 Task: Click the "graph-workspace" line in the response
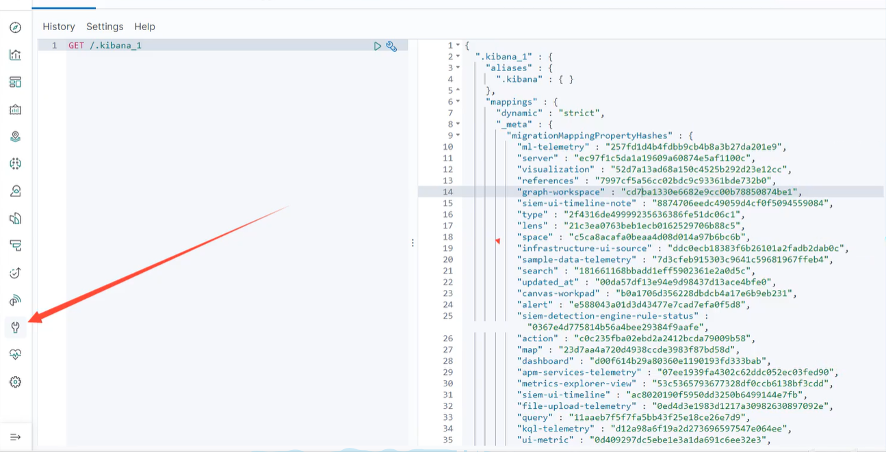coord(659,192)
